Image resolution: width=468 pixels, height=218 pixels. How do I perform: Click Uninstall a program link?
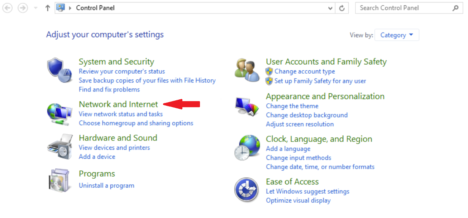pyautogui.click(x=106, y=185)
